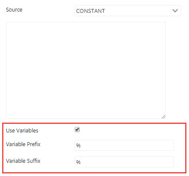Toggle the checkmark next to Use Variables
The width and height of the screenshot is (189, 176).
(x=77, y=129)
